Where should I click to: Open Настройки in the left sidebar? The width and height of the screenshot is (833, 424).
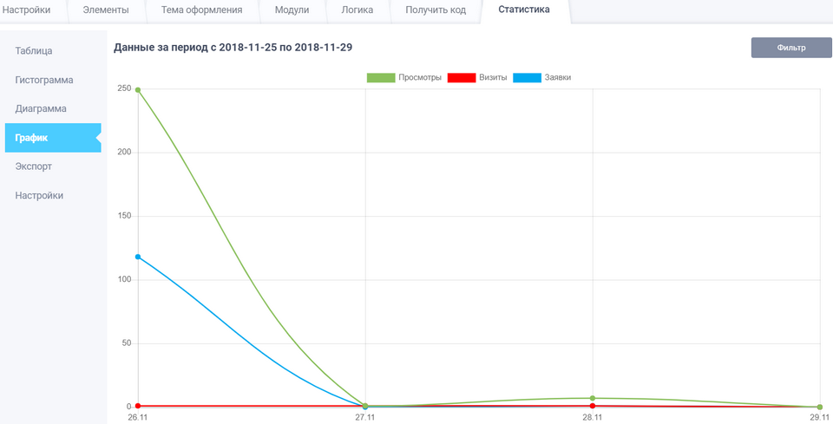[x=39, y=195]
